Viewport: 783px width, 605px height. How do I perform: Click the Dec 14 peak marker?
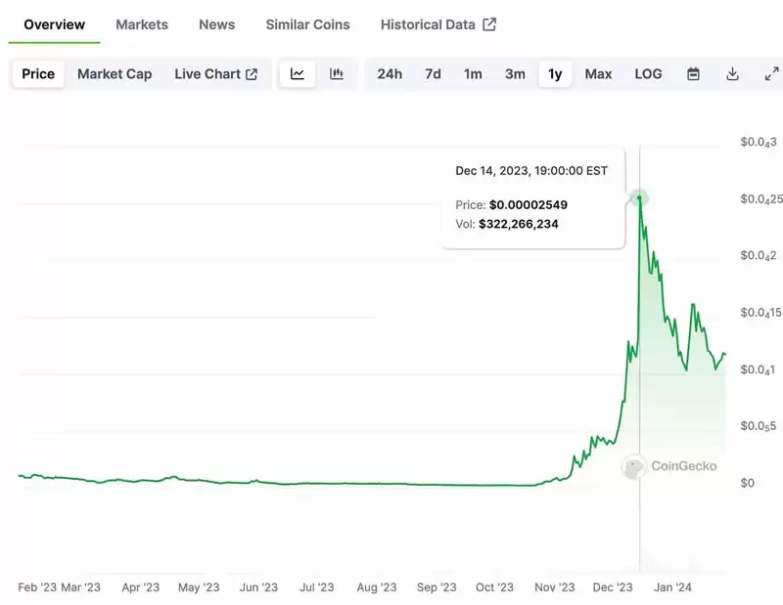tap(639, 198)
